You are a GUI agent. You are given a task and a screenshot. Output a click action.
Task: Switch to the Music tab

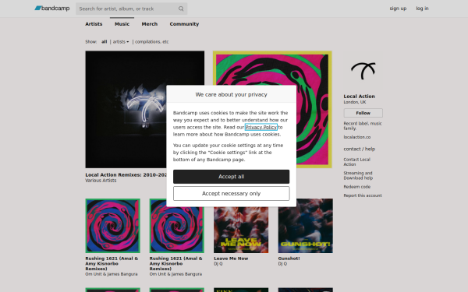pos(122,24)
